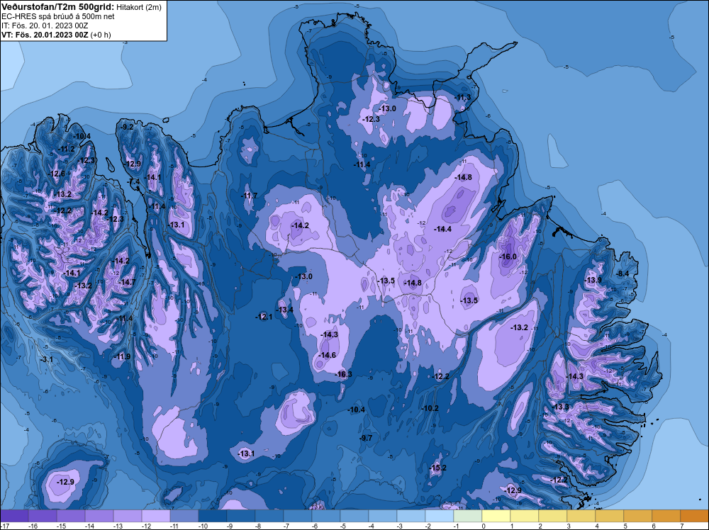Viewport: 709px width, 530px height.
Task: Click the -12.6 temperature value
Action: (56, 174)
